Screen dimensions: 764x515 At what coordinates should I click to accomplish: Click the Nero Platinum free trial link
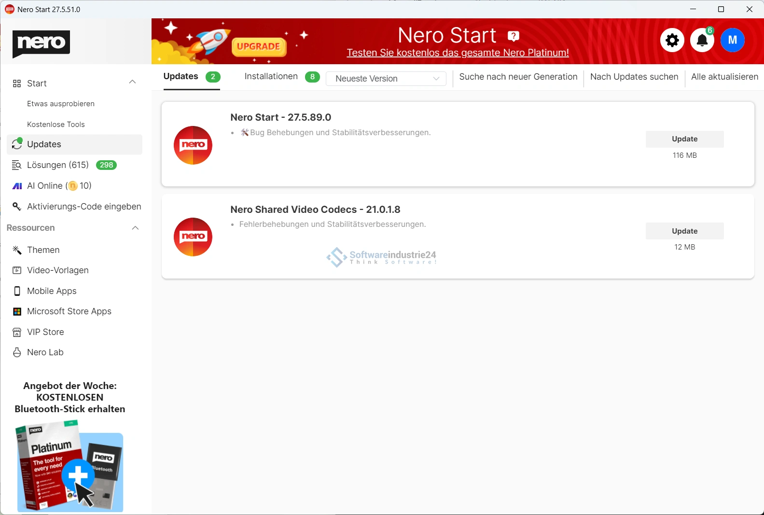pyautogui.click(x=458, y=53)
